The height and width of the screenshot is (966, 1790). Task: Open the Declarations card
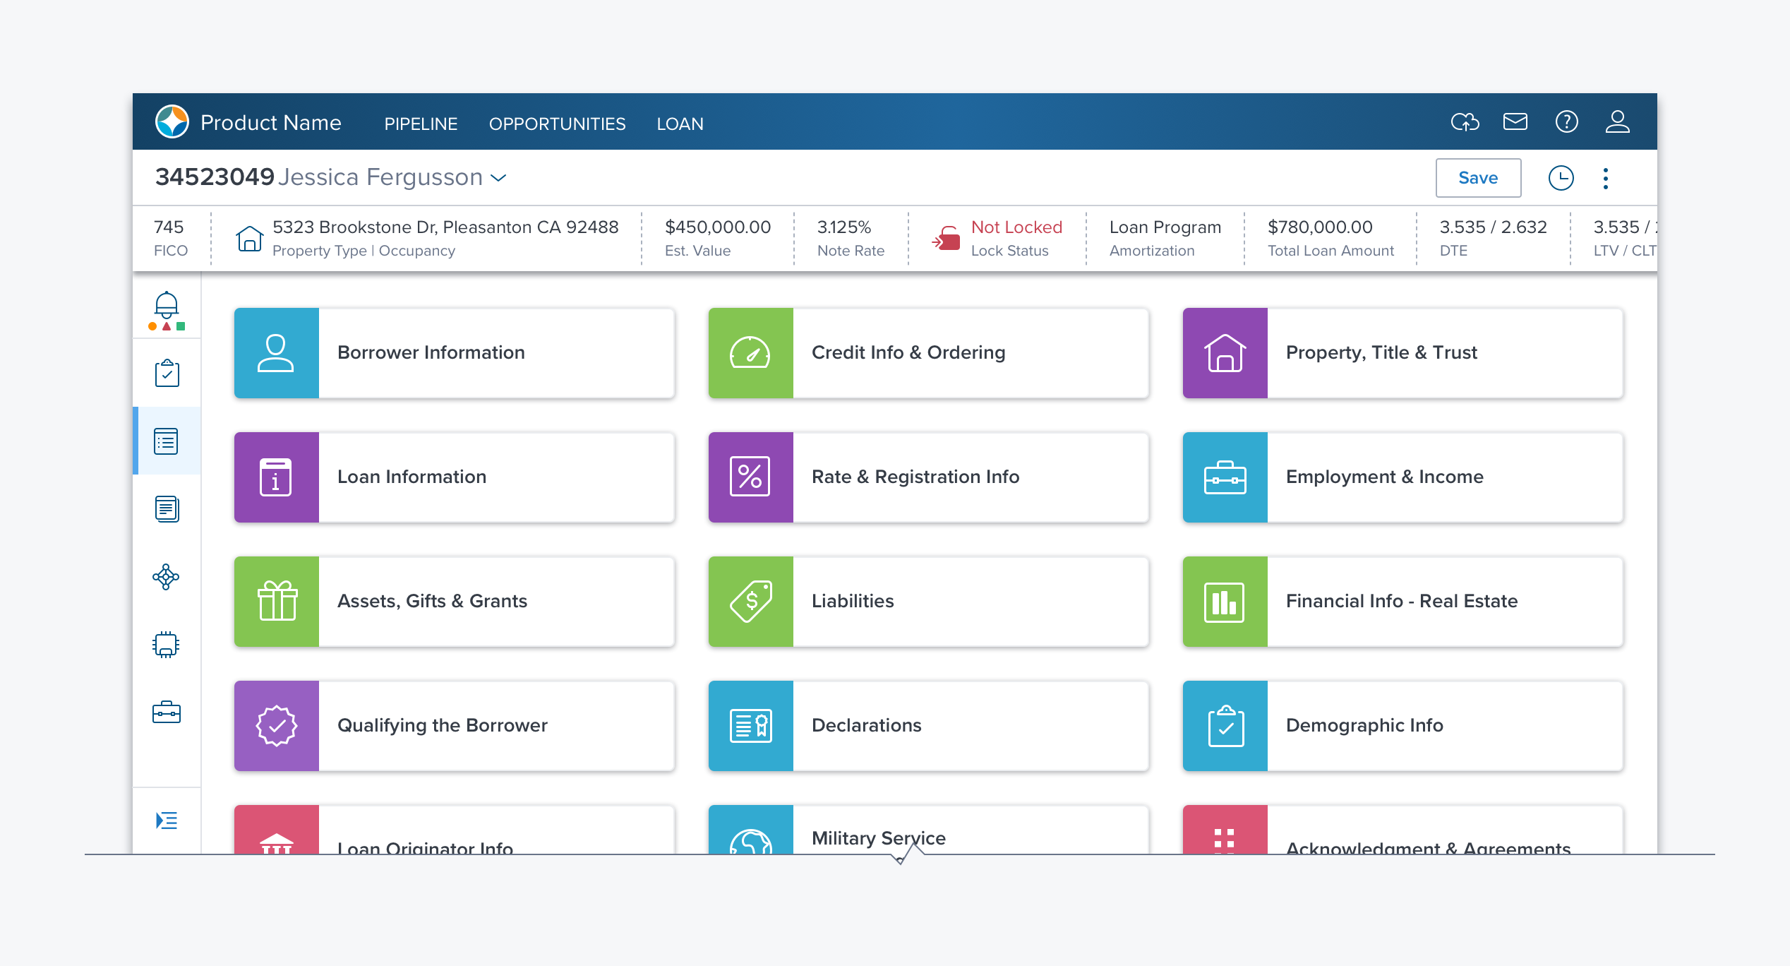[x=928, y=725]
